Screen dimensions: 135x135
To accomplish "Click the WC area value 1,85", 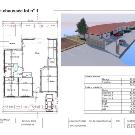I will coord(133,109).
